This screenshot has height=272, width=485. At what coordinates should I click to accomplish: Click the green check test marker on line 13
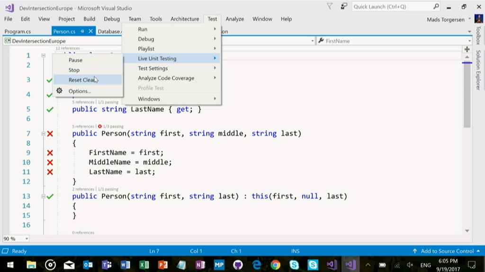pyautogui.click(x=50, y=196)
